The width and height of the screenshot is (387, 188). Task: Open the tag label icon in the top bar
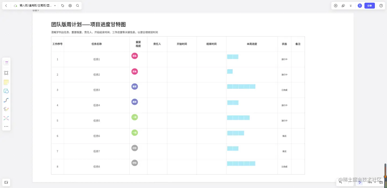pyautogui.click(x=62, y=5)
